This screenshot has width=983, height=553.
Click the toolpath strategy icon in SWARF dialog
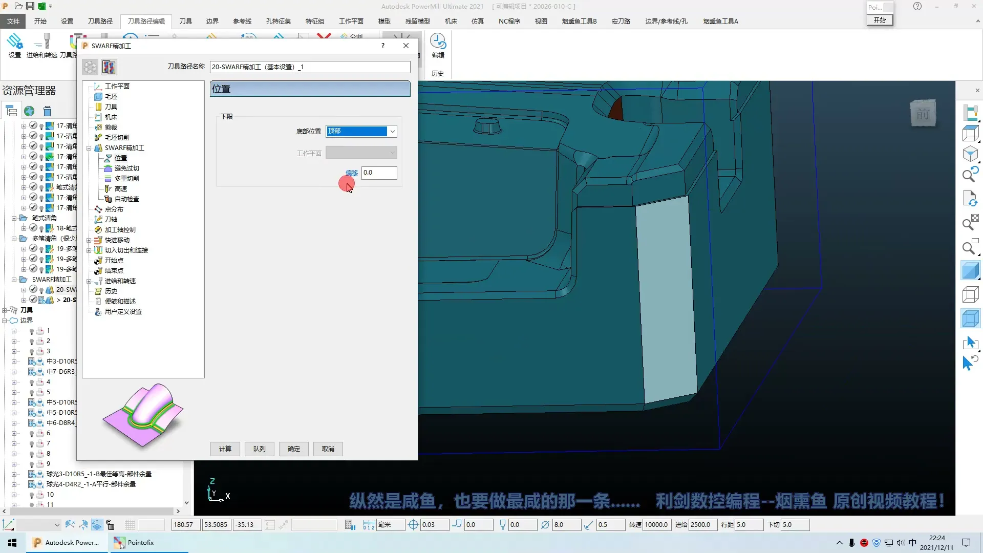tap(109, 67)
